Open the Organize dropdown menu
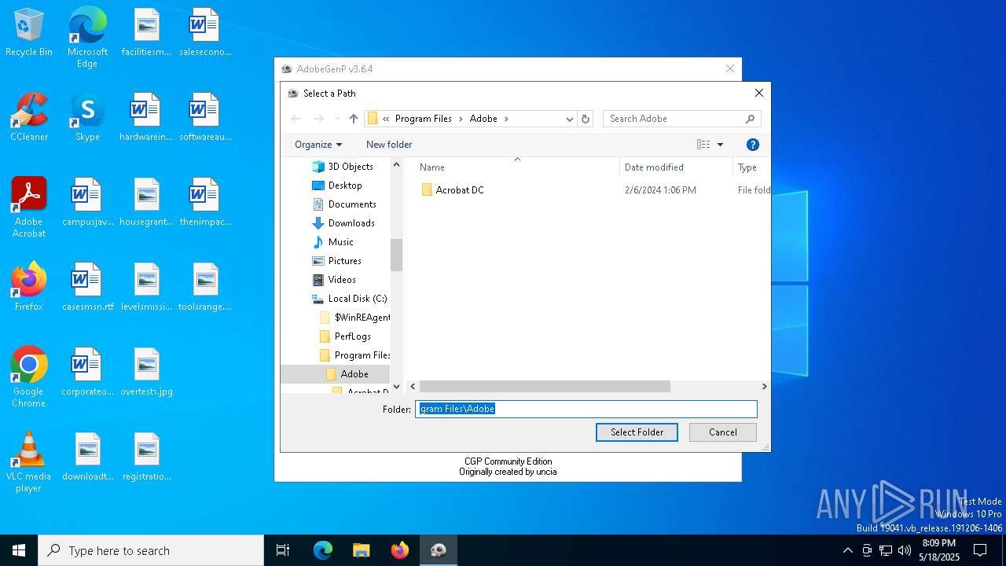Image resolution: width=1006 pixels, height=566 pixels. [318, 145]
